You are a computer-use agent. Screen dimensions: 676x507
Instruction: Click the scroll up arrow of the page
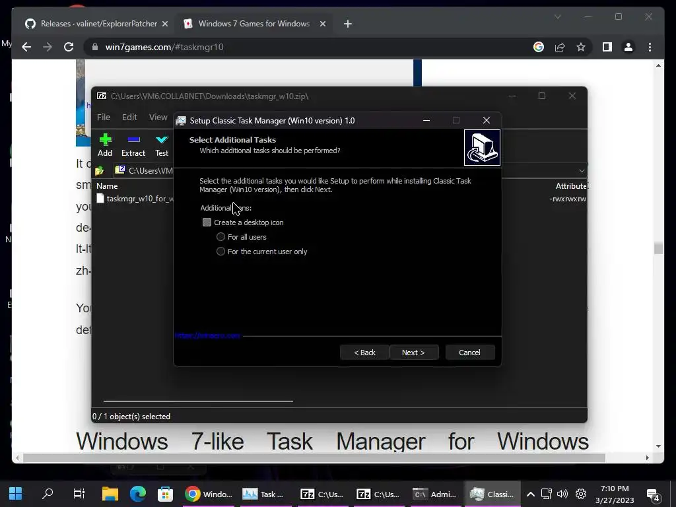coord(658,65)
